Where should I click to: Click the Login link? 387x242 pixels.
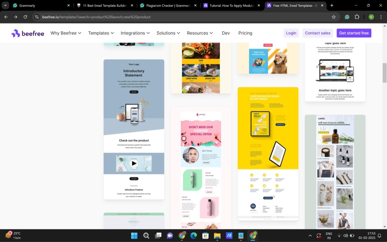pyautogui.click(x=291, y=33)
